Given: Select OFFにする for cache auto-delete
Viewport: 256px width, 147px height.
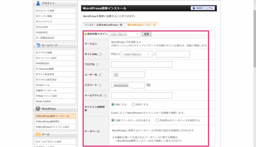Looking at the screenshot, I should pyautogui.click(x=133, y=104).
